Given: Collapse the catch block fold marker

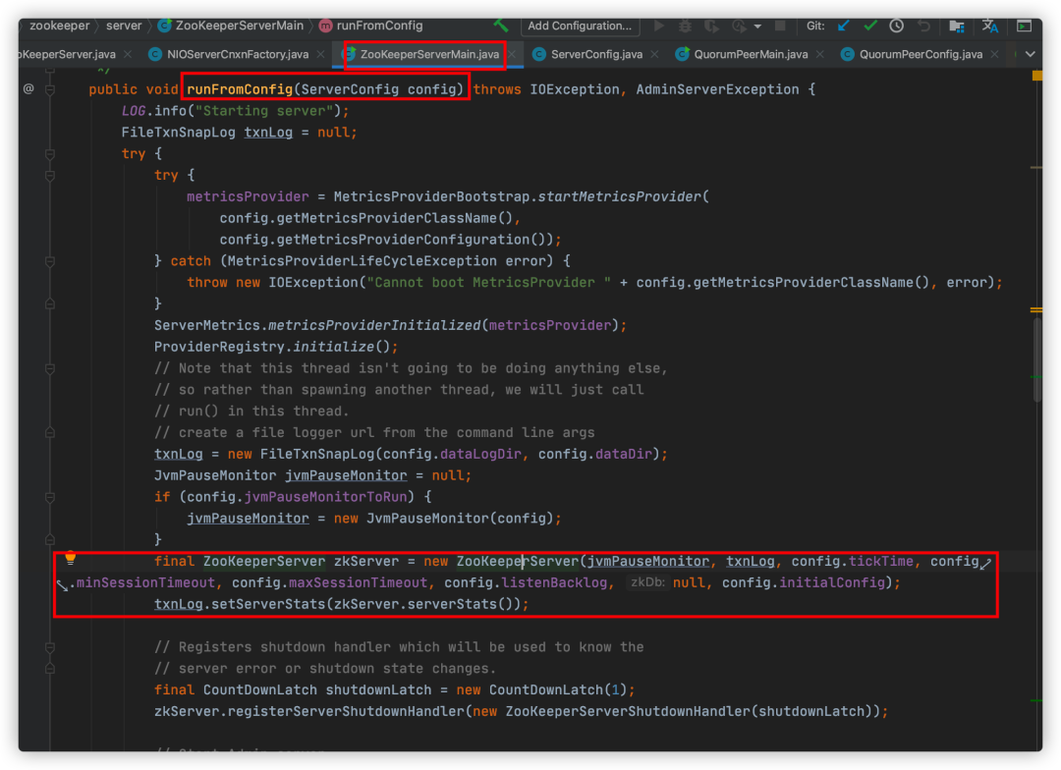Looking at the screenshot, I should tap(49, 261).
